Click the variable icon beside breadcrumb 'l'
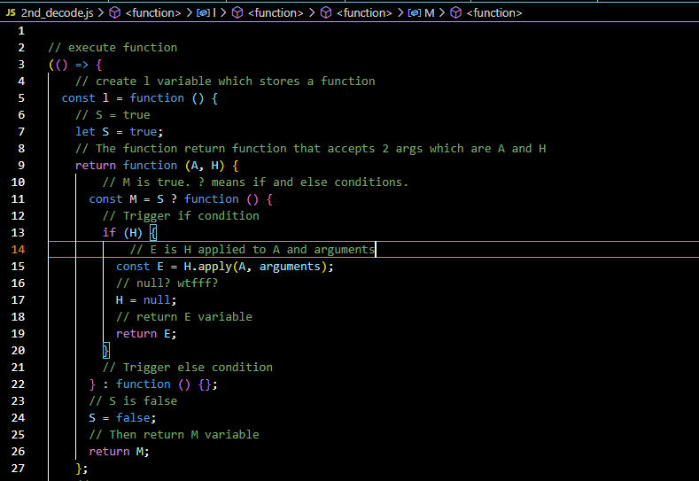 pyautogui.click(x=203, y=12)
